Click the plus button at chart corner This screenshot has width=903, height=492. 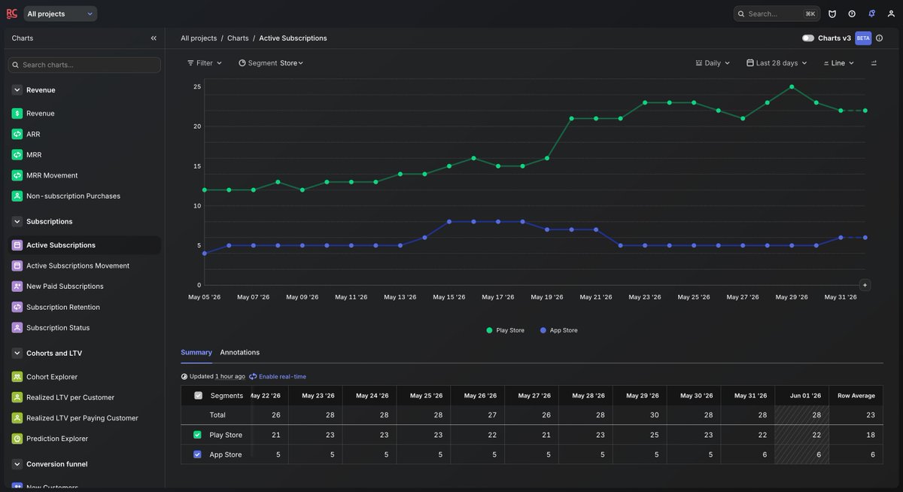(x=865, y=285)
